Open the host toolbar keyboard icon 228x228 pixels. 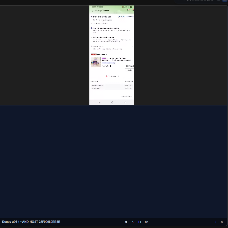tap(147, 222)
